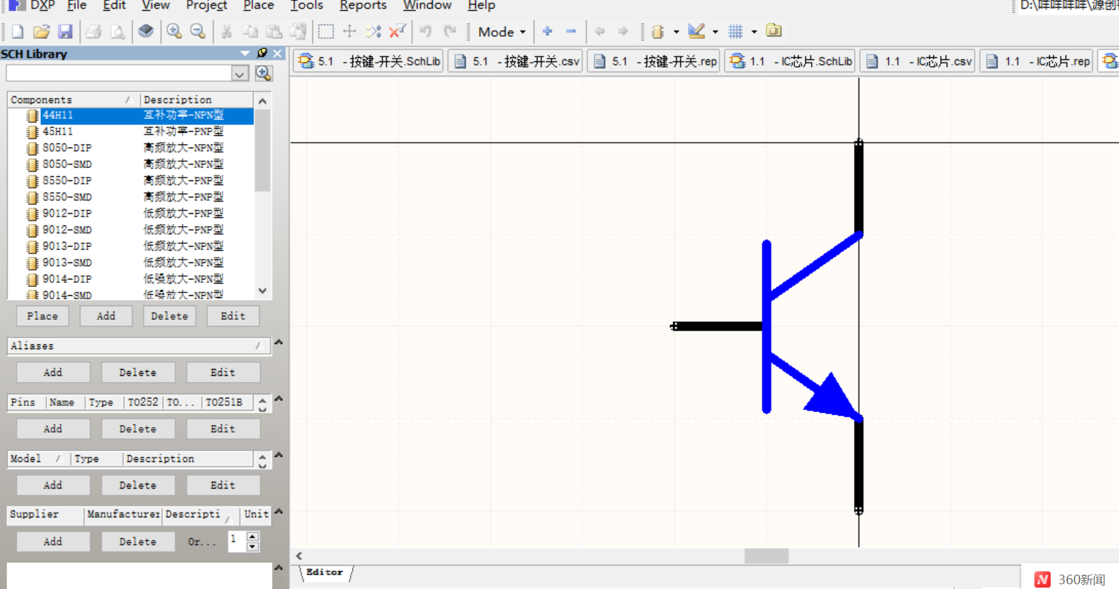Viewport: 1119px width, 589px height.
Task: Open the Tools menu
Action: coord(307,5)
